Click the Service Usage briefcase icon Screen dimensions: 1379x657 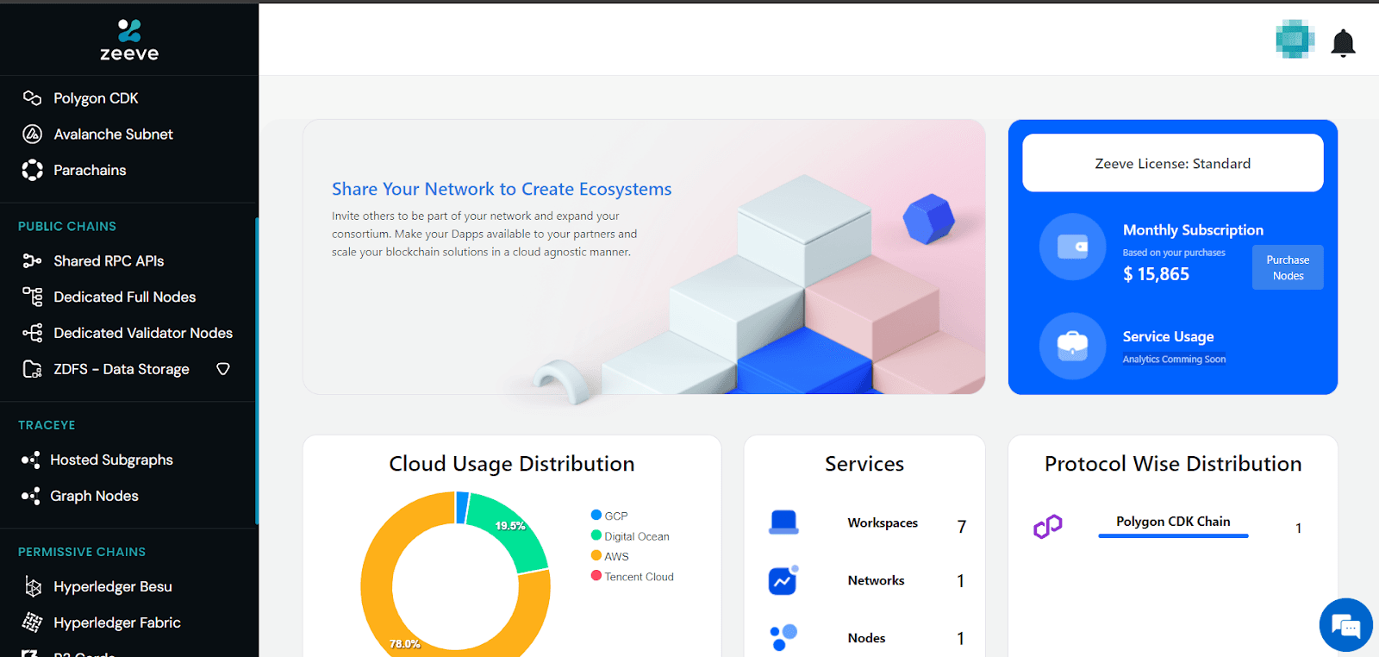1072,346
